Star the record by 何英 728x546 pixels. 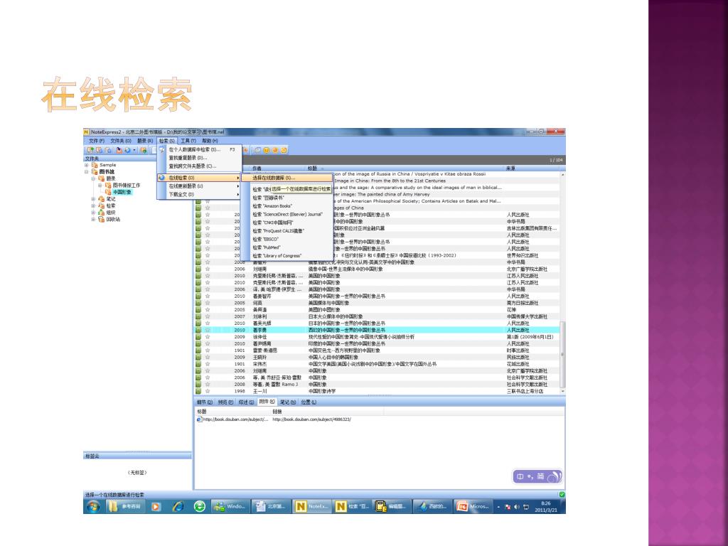[x=208, y=303]
